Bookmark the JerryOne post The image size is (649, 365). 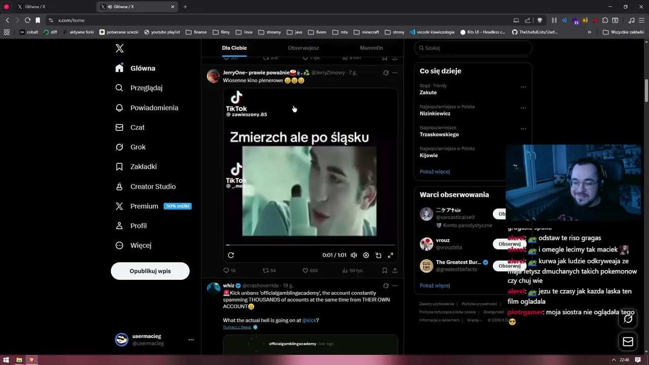[385, 270]
